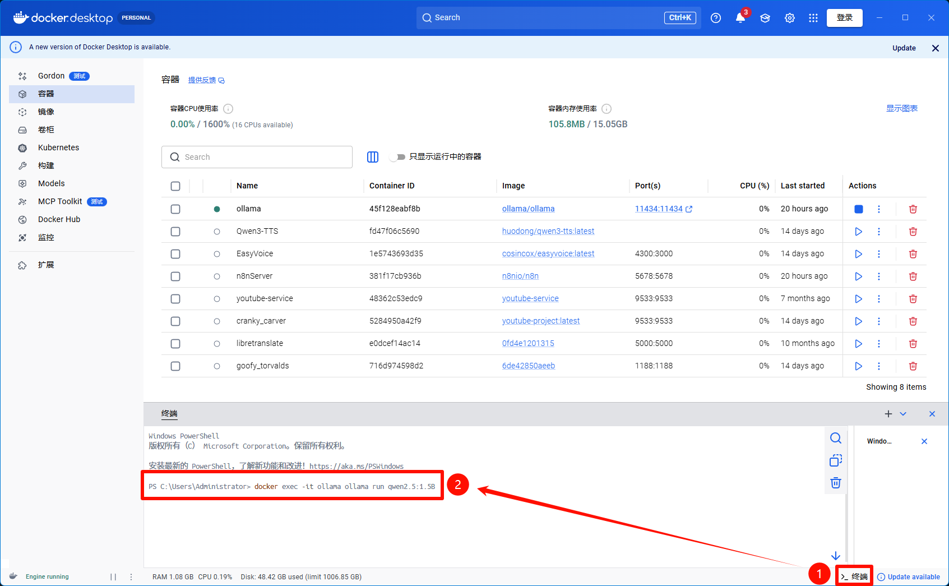Image resolution: width=949 pixels, height=586 pixels.
Task: Open engine options menu in status bar
Action: coord(131,577)
